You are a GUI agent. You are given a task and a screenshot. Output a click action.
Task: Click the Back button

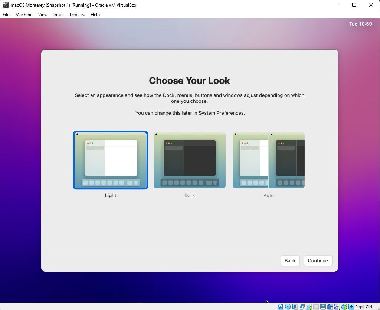coord(290,261)
